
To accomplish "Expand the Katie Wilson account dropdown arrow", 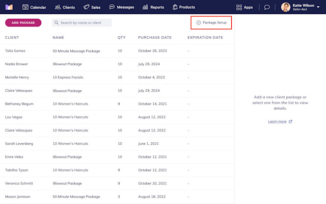I will [318, 7].
